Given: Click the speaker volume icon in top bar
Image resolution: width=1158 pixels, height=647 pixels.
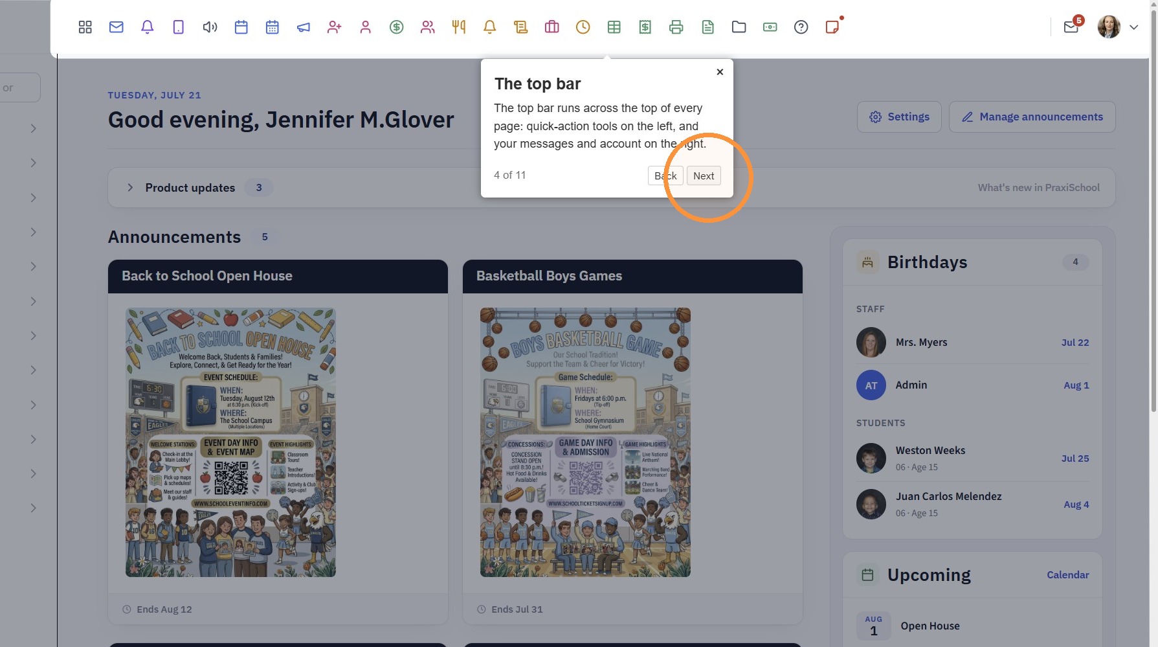Looking at the screenshot, I should point(210,27).
